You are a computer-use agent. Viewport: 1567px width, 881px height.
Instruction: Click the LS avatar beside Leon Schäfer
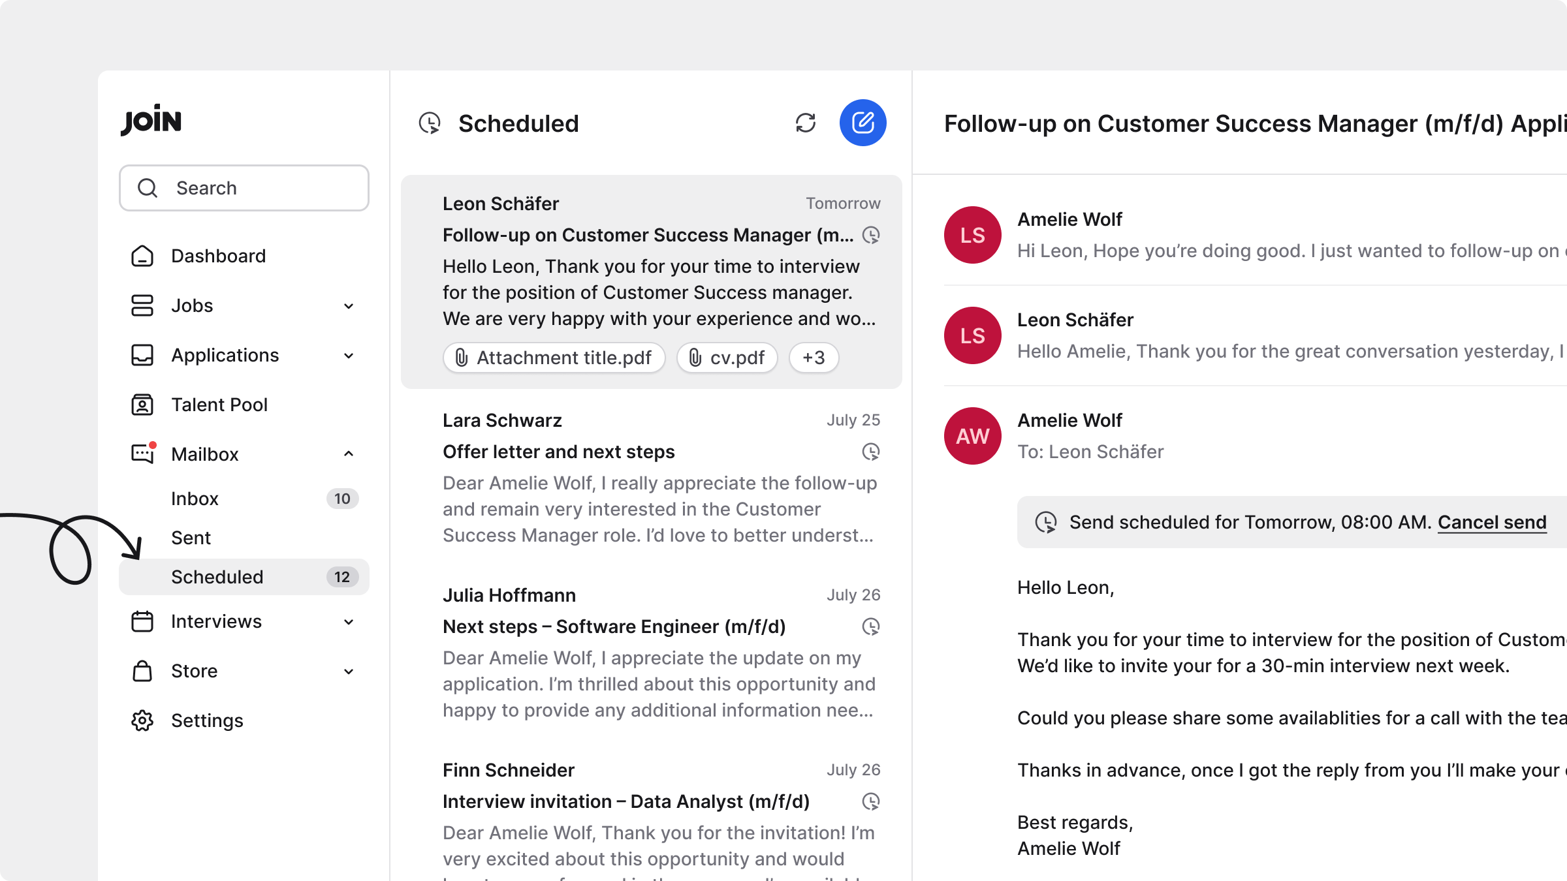(x=973, y=335)
